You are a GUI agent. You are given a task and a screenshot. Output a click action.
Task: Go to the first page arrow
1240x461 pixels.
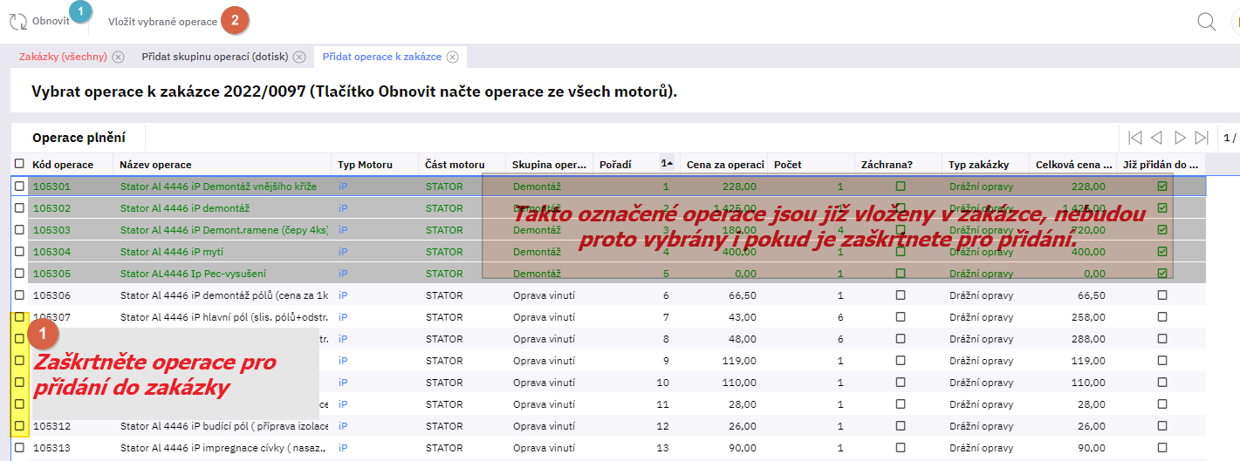(1134, 138)
